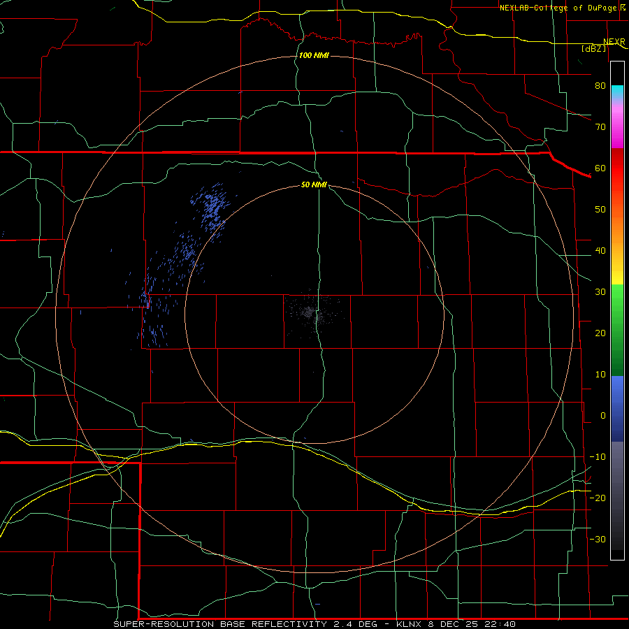629x629 pixels.
Task: Click the "NEXR" label above the scale
Action: click(x=614, y=41)
